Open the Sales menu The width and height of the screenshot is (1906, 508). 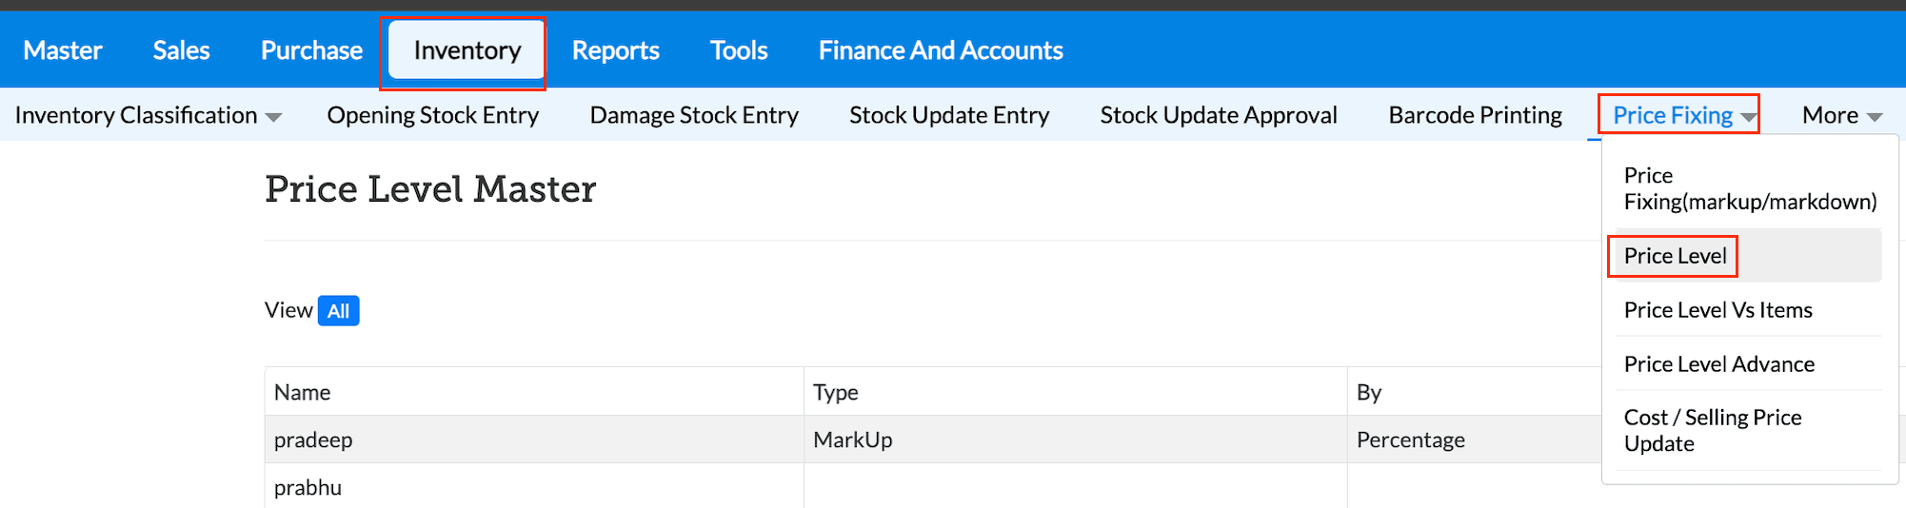click(x=181, y=50)
